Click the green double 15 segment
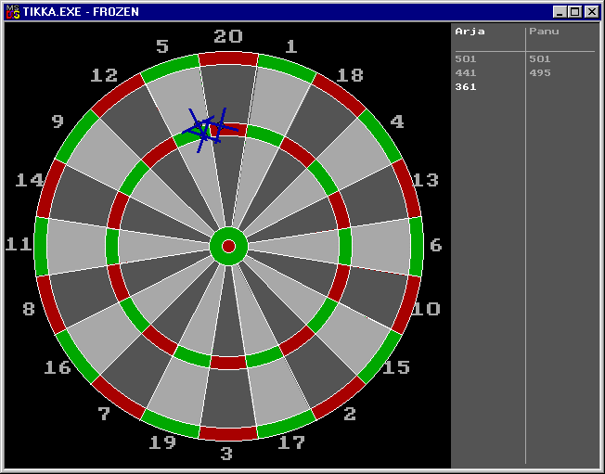Viewport: 605px width, 474px height. pos(380,357)
